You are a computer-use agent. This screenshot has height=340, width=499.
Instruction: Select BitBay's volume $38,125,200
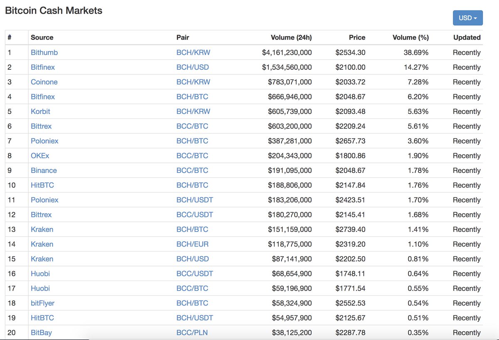point(292,333)
